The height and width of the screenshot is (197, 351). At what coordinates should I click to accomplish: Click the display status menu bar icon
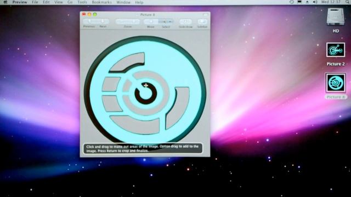pyautogui.click(x=299, y=2)
